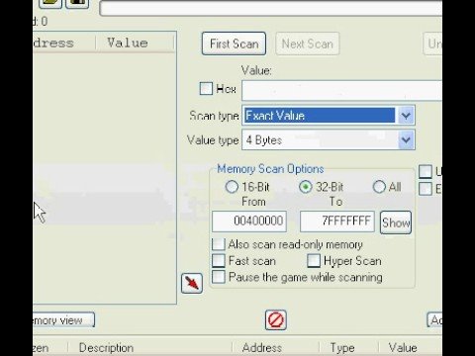The image size is (475, 356).
Task: Click the Show button beside the To field
Action: [396, 222]
